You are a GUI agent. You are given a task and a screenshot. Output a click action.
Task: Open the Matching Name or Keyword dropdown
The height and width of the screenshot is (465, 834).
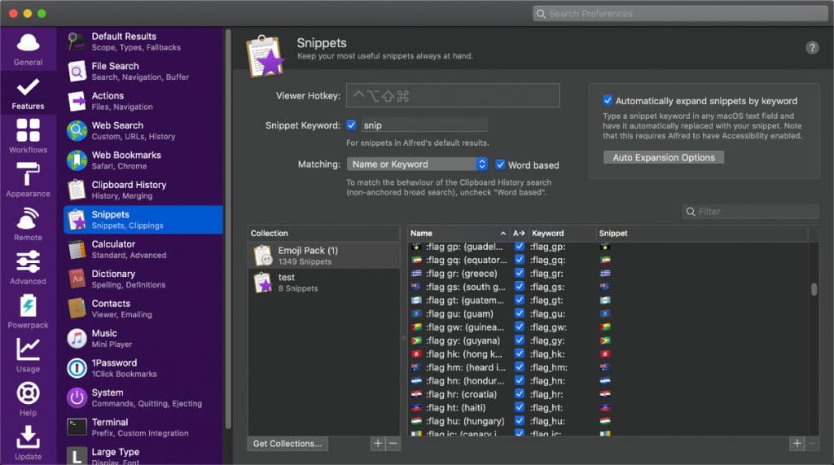pos(417,164)
